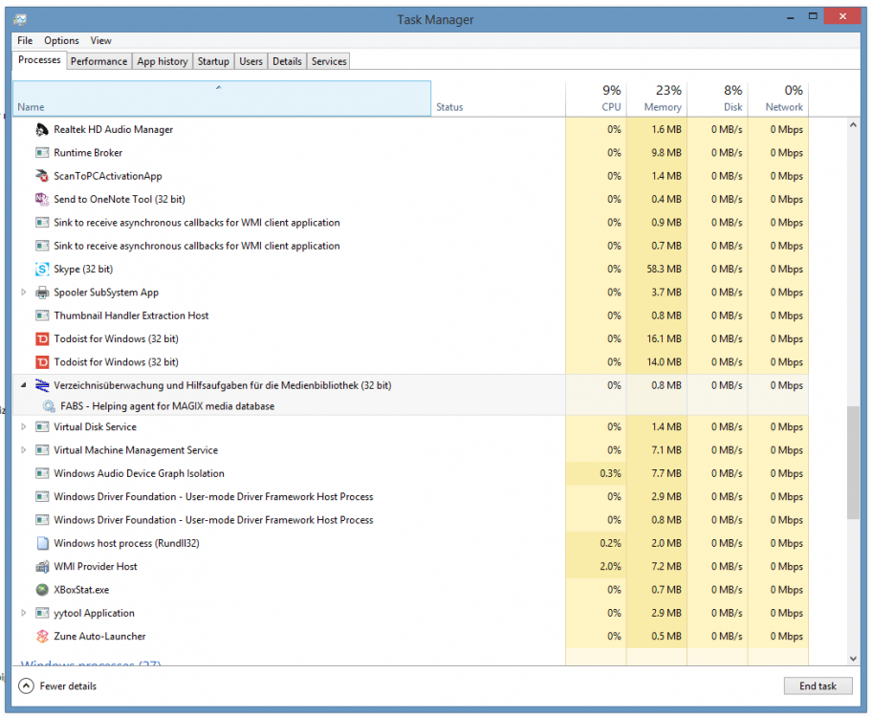Click the Zune Auto-Launcher icon

pos(42,637)
